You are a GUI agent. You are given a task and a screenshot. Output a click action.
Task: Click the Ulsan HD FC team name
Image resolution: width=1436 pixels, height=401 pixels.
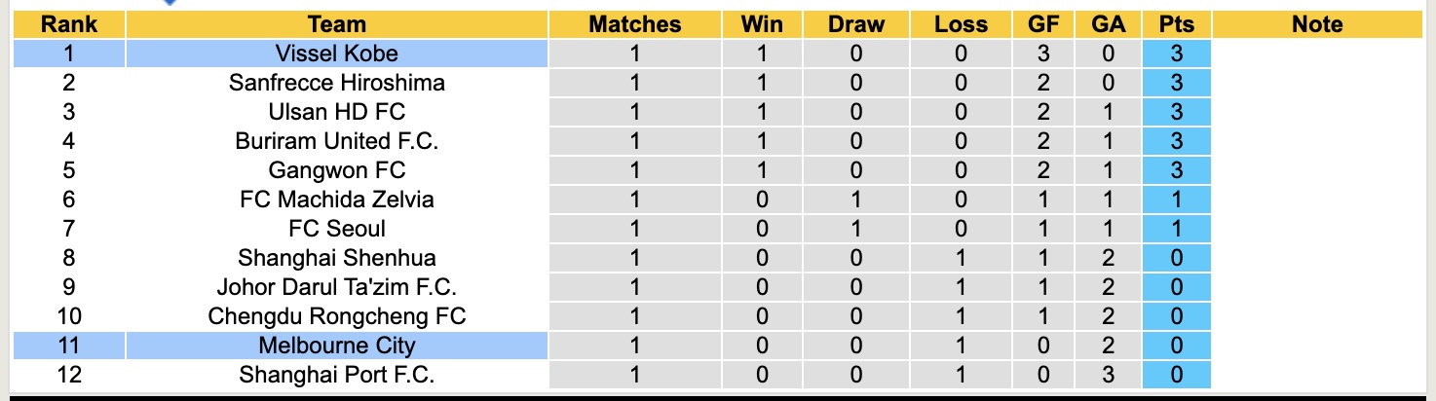coord(337,112)
